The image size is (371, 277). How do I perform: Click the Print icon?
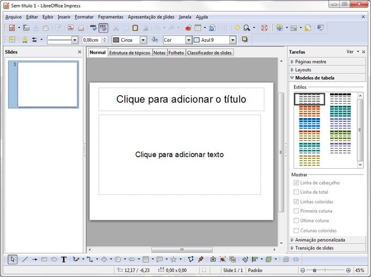pos(81,28)
